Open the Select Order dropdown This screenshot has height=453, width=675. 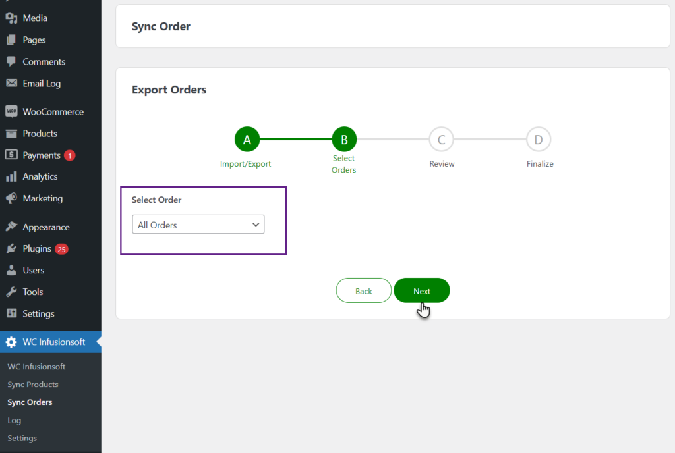(198, 225)
